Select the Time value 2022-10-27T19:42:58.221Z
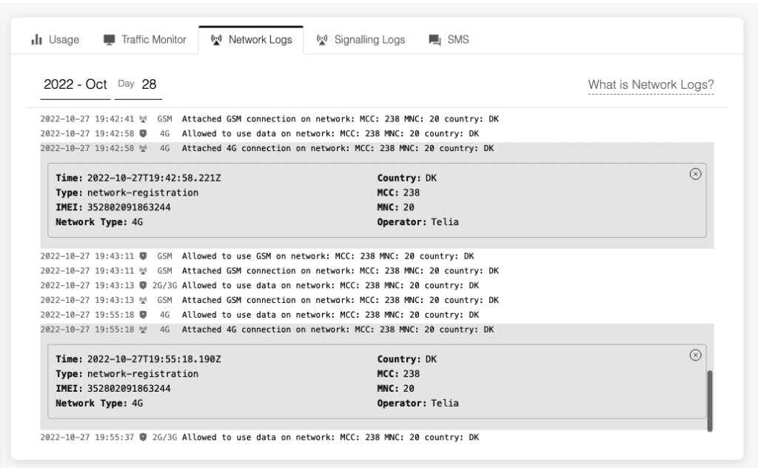758x468 pixels. pos(154,178)
